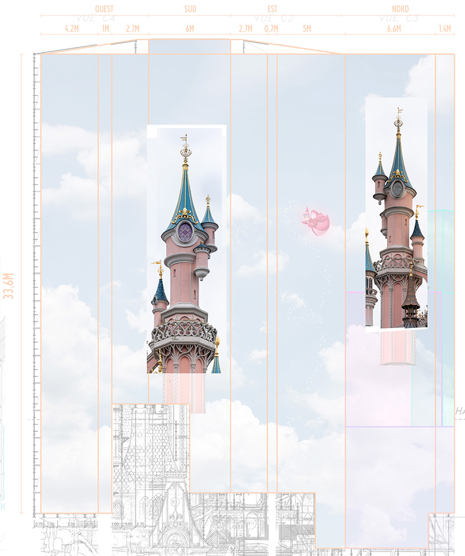Click the OUEST heading label

click(x=104, y=9)
